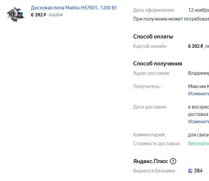Image resolution: width=209 pixels, height=181 pixels.
Task: Click the recipient name Максим
Action: point(197,86)
